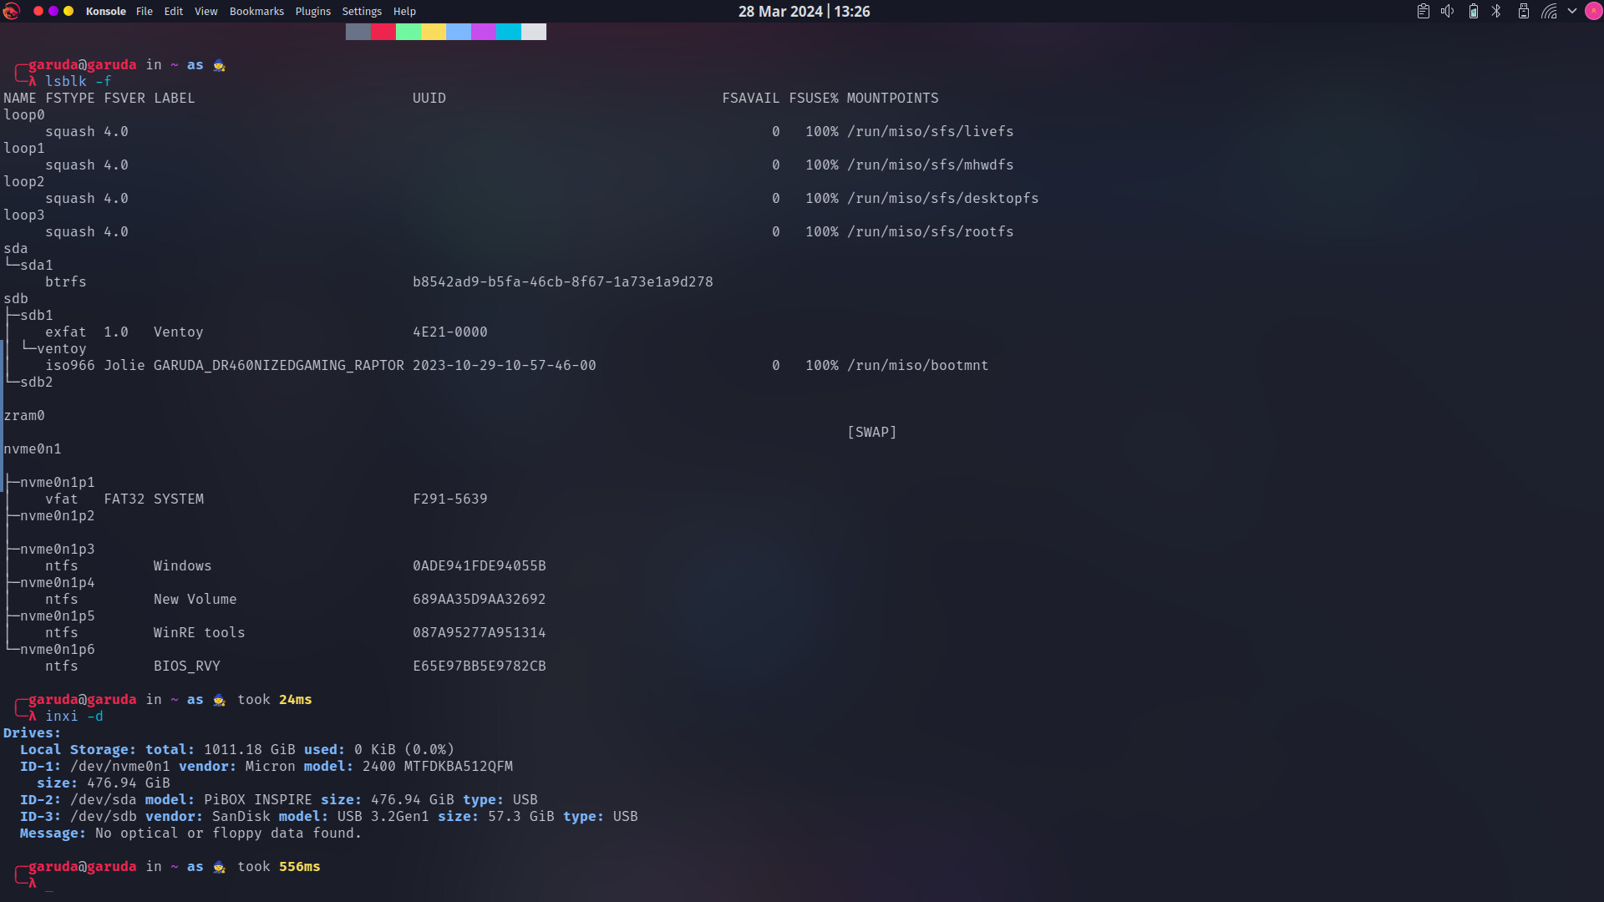The height and width of the screenshot is (902, 1604).
Task: Open the Bookmarks menu
Action: pos(256,11)
